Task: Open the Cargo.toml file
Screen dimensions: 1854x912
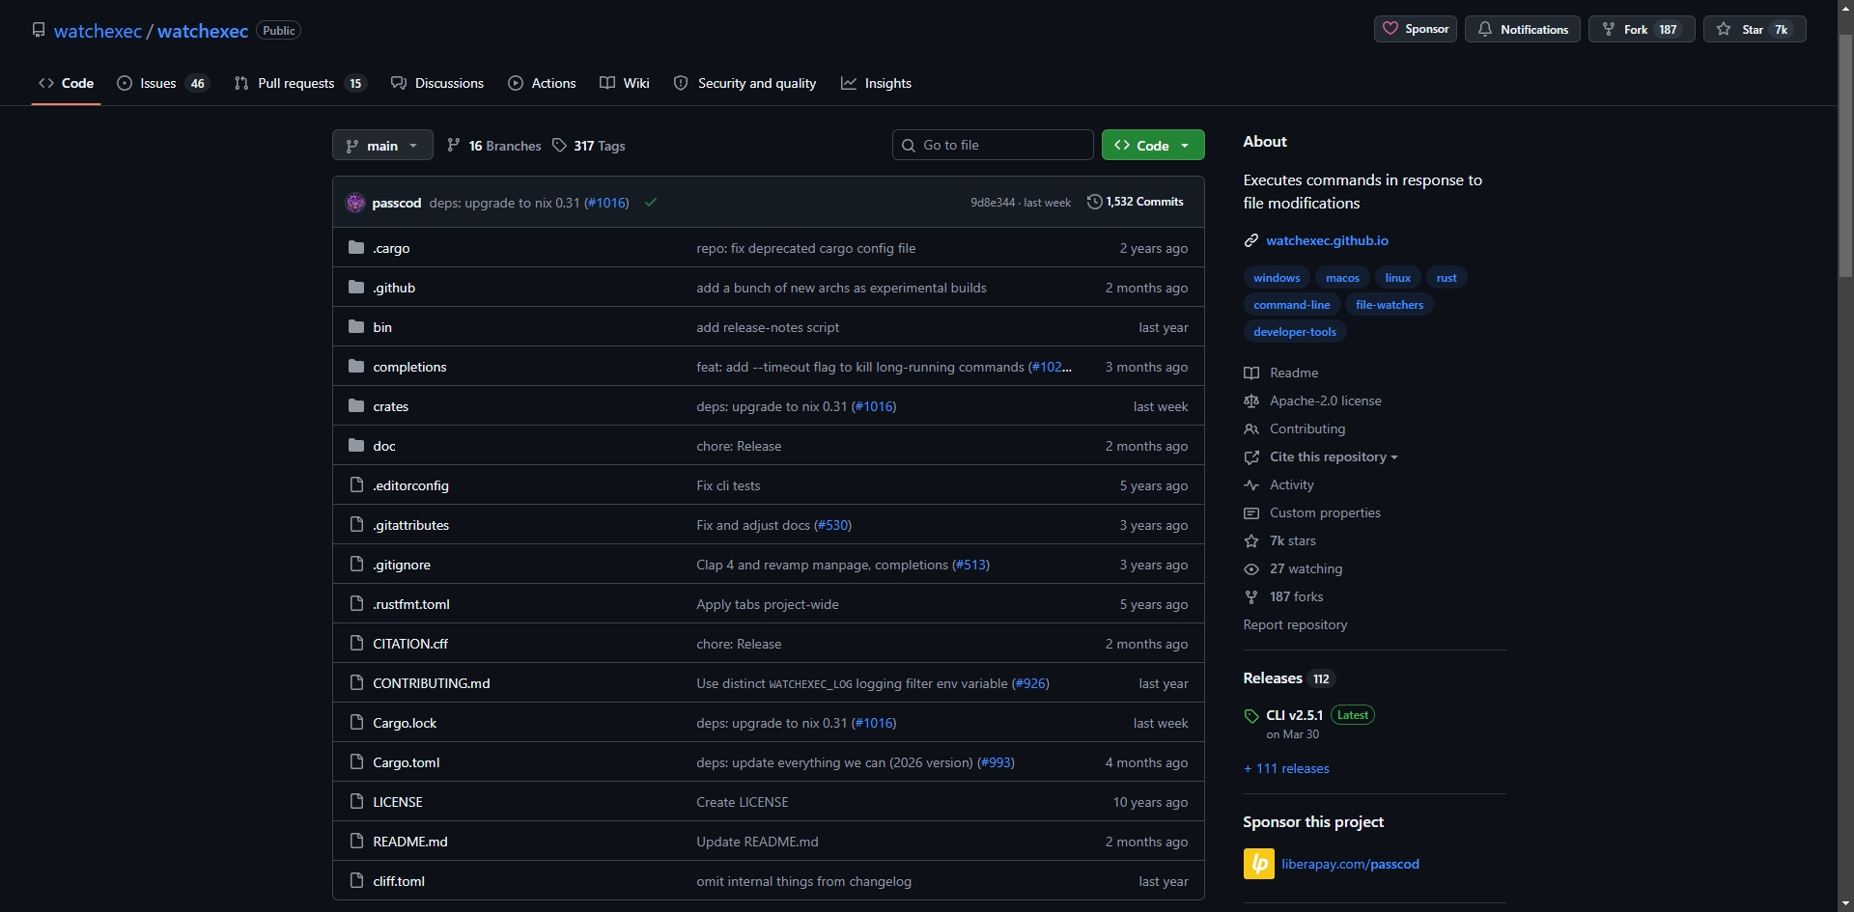Action: (x=407, y=762)
